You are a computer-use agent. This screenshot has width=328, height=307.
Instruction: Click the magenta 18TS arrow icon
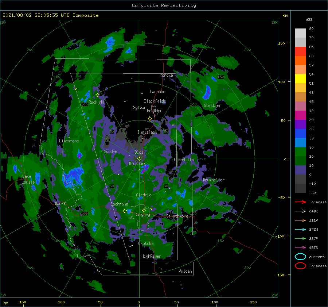(x=300, y=248)
